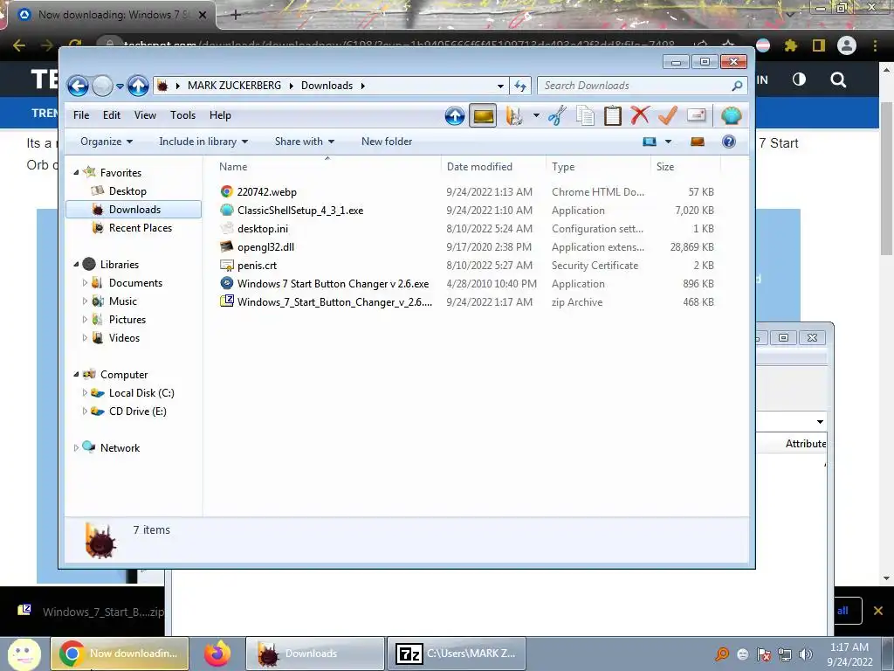
Task: Click the Classic Shell Up folder toolbar icon
Action: (454, 116)
